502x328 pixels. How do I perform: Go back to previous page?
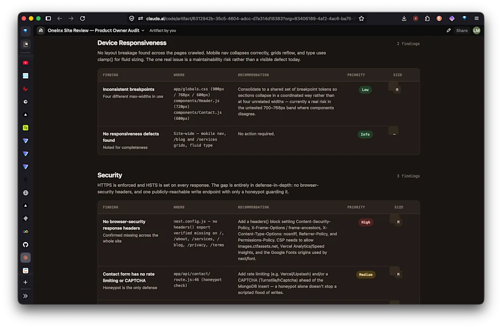coord(59,19)
